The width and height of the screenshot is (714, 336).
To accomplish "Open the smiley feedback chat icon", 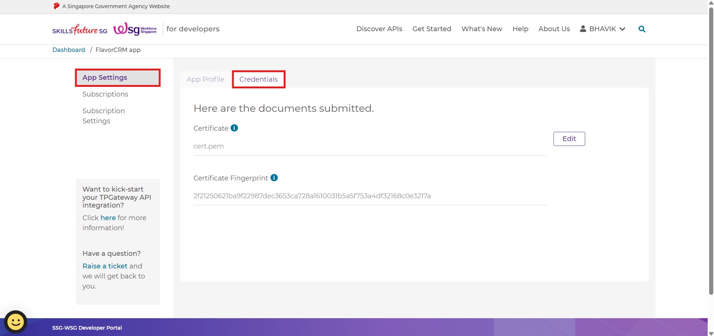I will point(16,322).
